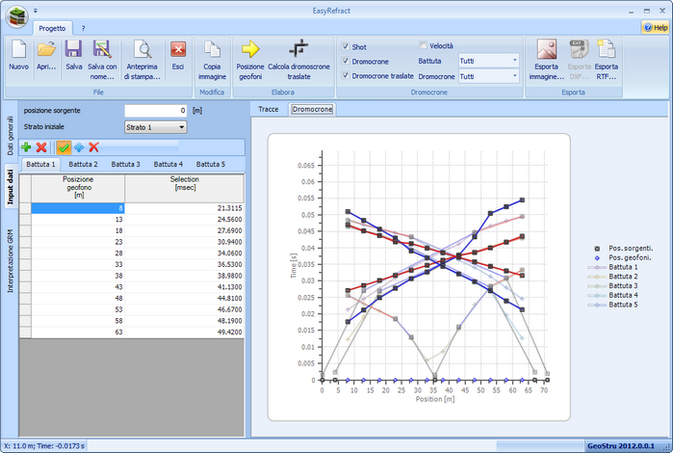Switch to Battuta 2 tab
The image size is (673, 453).
click(x=83, y=164)
